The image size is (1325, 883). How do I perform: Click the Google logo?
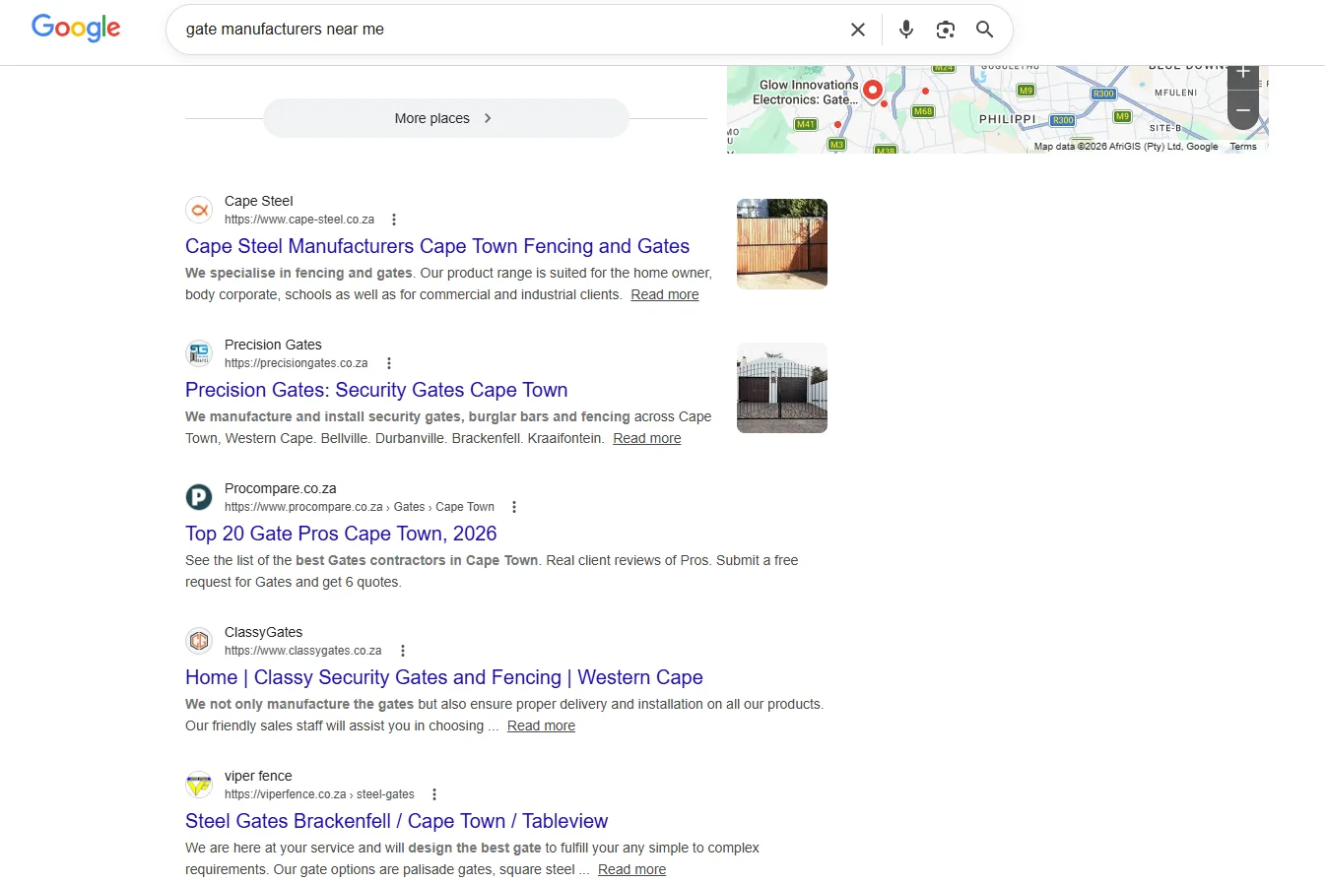76,29
